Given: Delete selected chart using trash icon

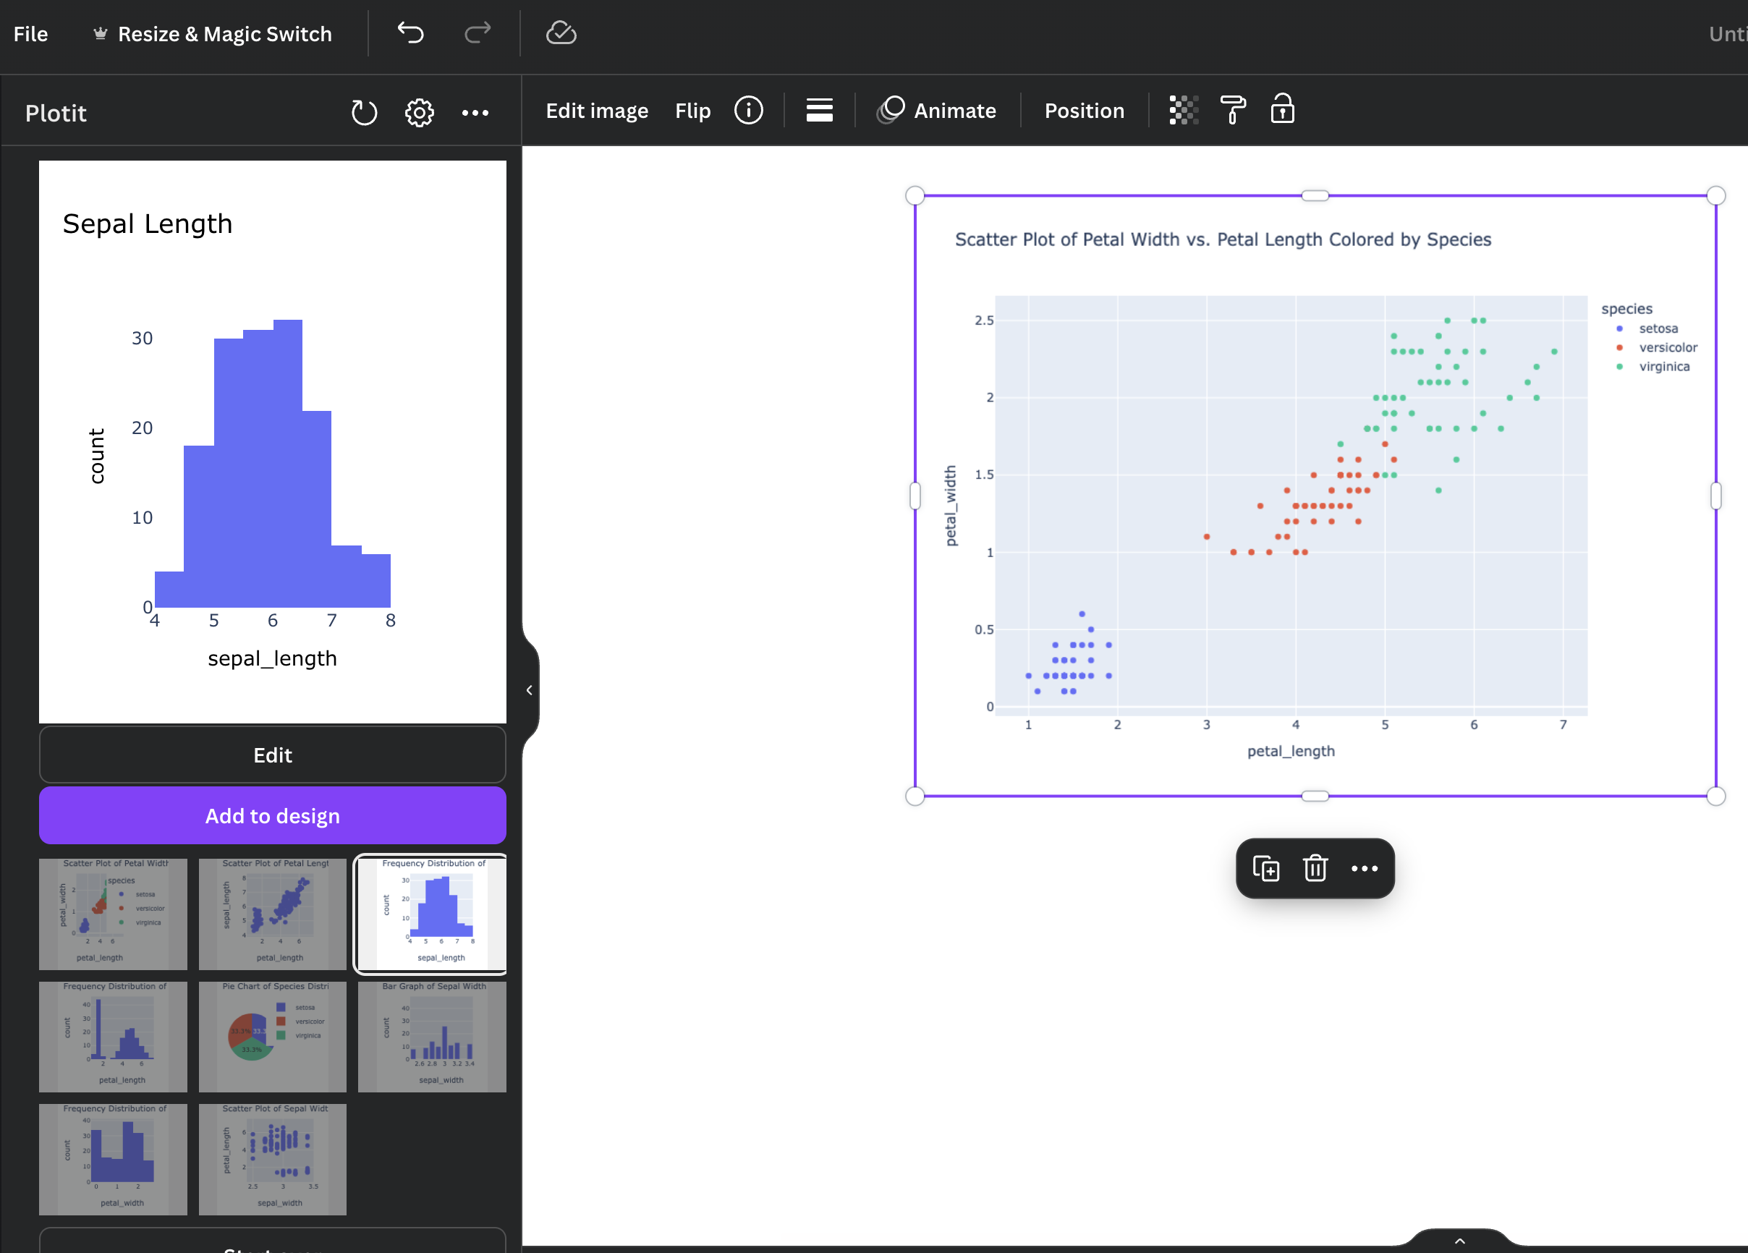Looking at the screenshot, I should [1315, 868].
